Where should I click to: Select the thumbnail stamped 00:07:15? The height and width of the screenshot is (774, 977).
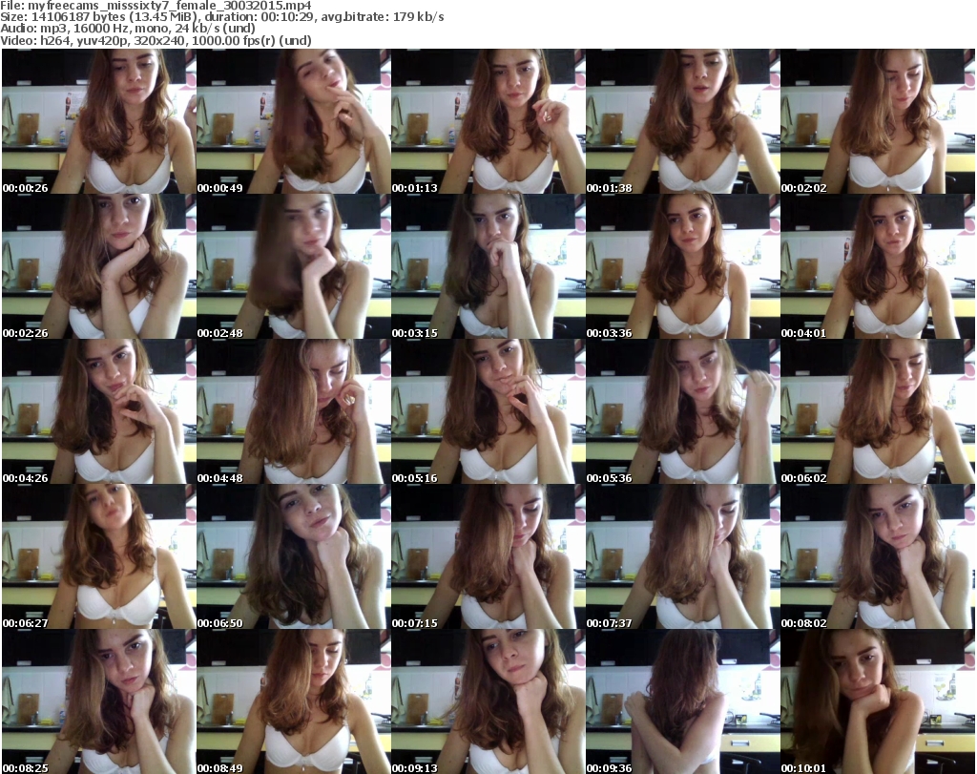point(488,556)
